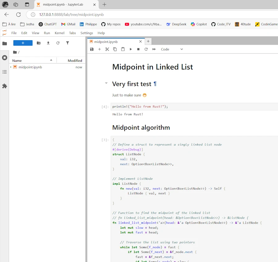Reload the page in the browser
278x262 pixels.
[19, 15]
